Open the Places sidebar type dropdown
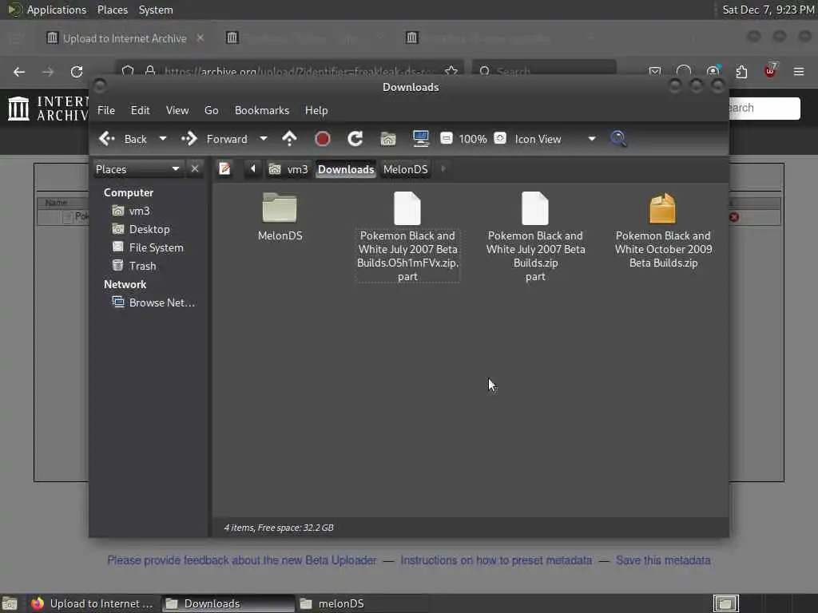818x613 pixels. pyautogui.click(x=137, y=169)
